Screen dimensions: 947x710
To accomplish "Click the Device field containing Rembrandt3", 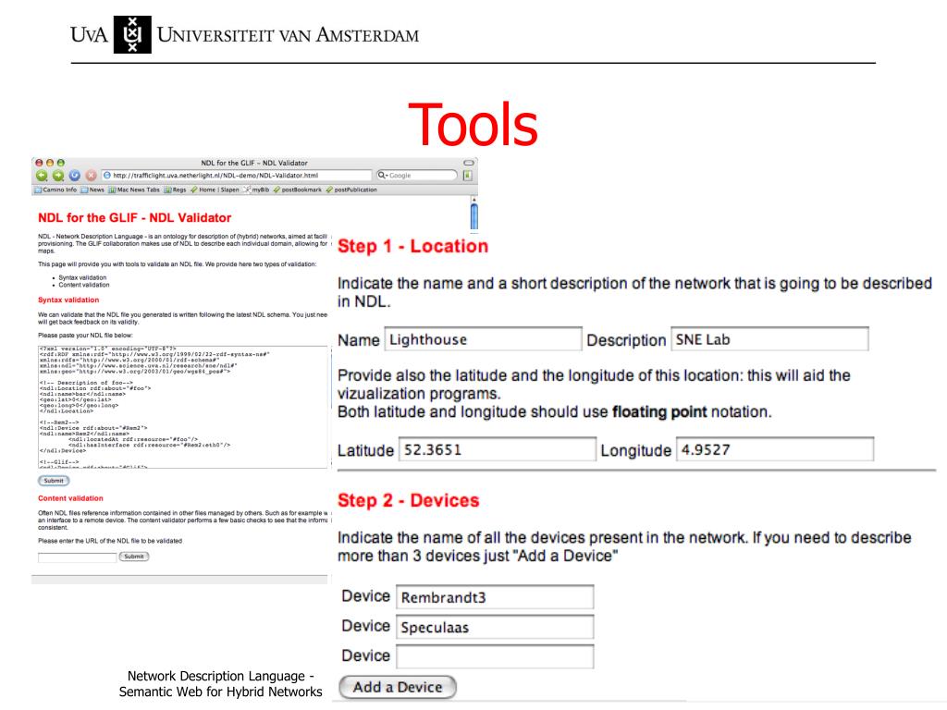I will tap(495, 597).
